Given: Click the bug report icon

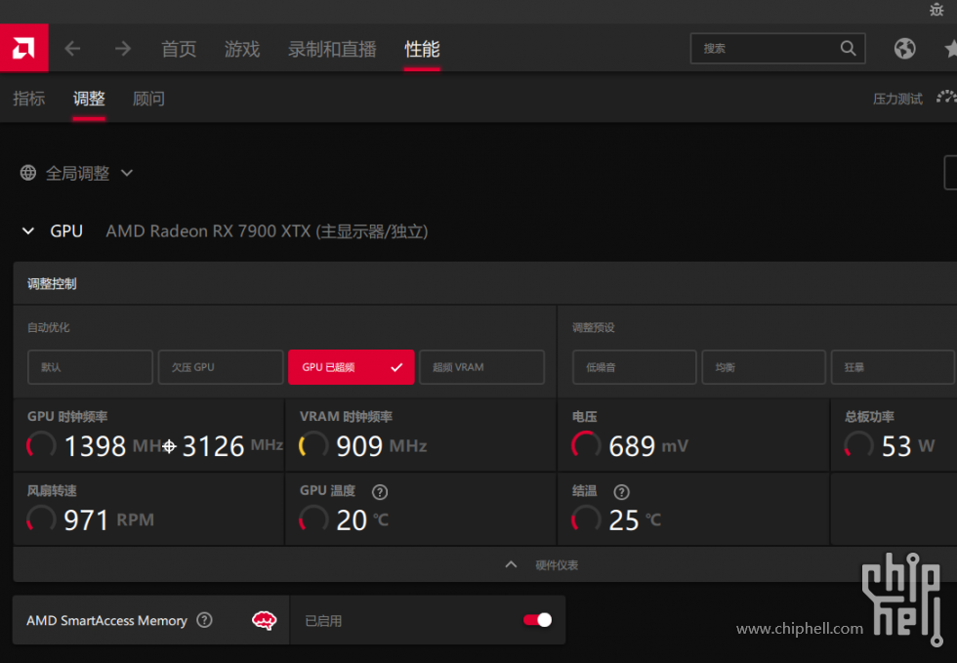Looking at the screenshot, I should click(936, 10).
